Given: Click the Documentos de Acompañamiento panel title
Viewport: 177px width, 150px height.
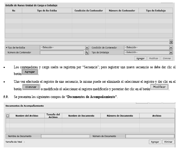Looking at the screenshot, I should click(24, 106).
